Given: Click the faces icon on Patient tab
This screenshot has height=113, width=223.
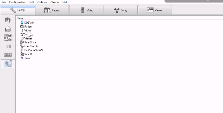Looking at the screenshot, I should point(47,10).
